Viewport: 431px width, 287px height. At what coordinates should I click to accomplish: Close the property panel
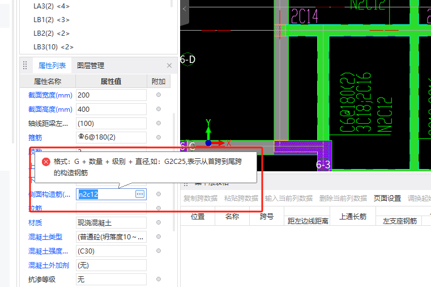[x=169, y=65]
